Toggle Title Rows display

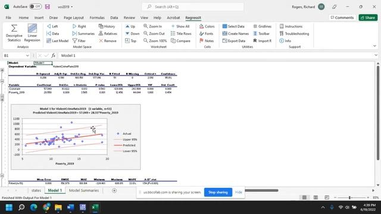pos(181,33)
